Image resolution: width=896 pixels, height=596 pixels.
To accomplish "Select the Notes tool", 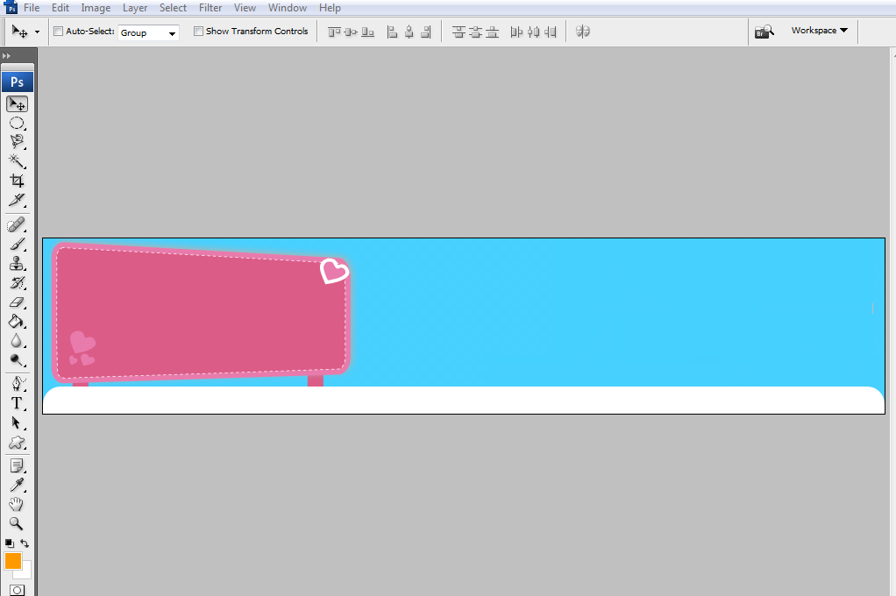I will point(18,465).
